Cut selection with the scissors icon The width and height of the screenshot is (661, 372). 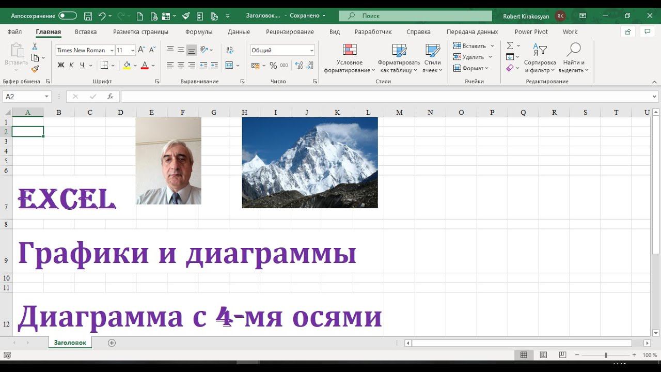pyautogui.click(x=35, y=46)
